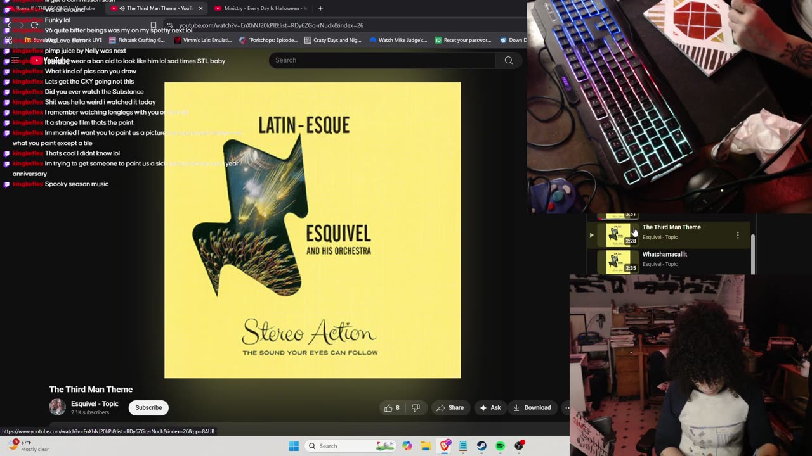812x456 pixels.
Task: Open Copilot from the taskbar
Action: [x=407, y=446]
